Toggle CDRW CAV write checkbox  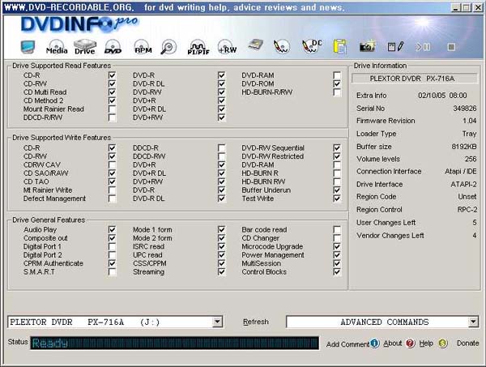(113, 165)
